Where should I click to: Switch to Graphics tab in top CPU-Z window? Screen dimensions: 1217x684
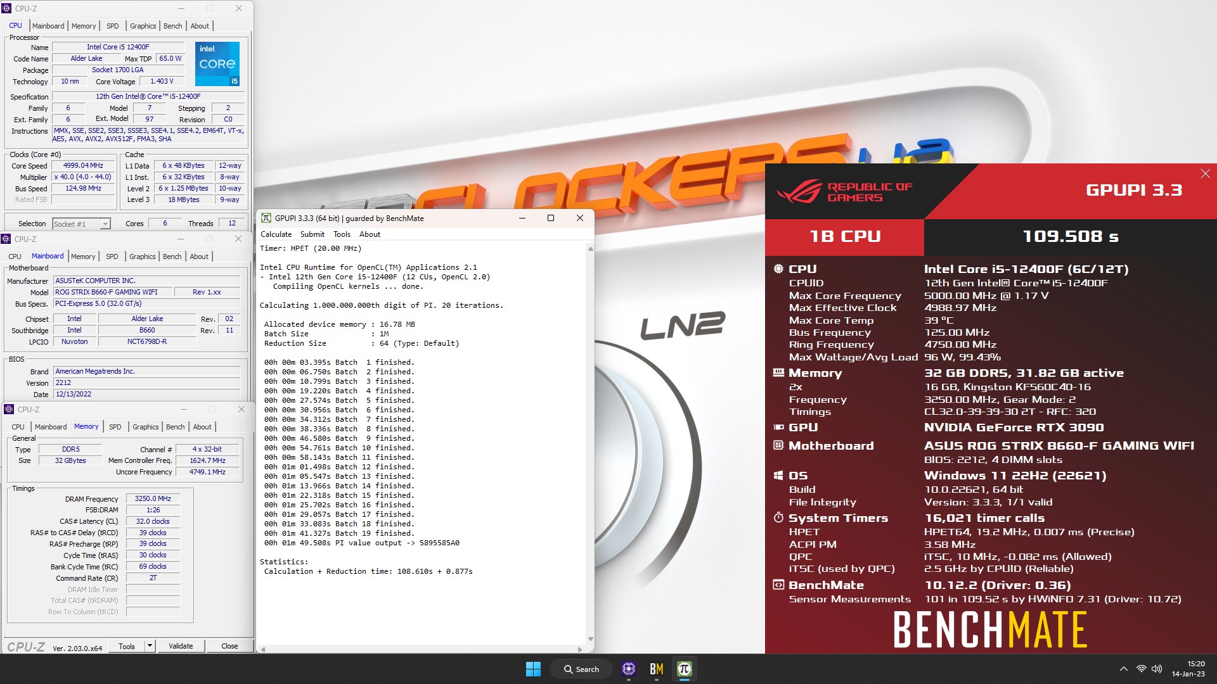143,26
